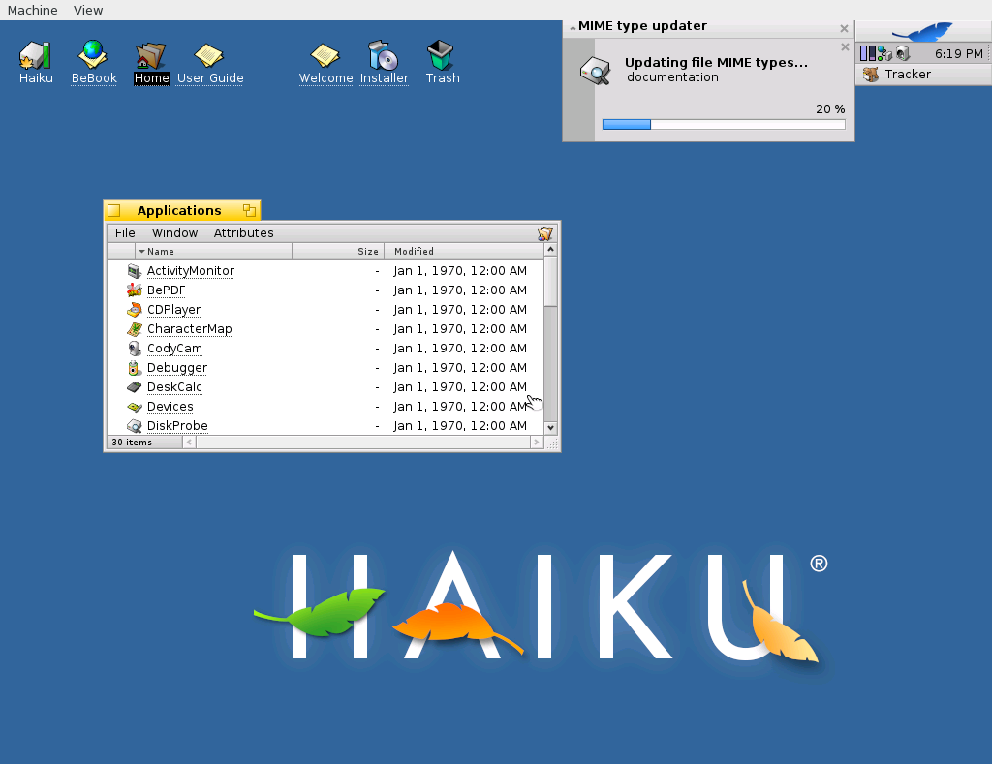This screenshot has width=992, height=764.
Task: Click the CDPlayer application icon
Action: 134,310
